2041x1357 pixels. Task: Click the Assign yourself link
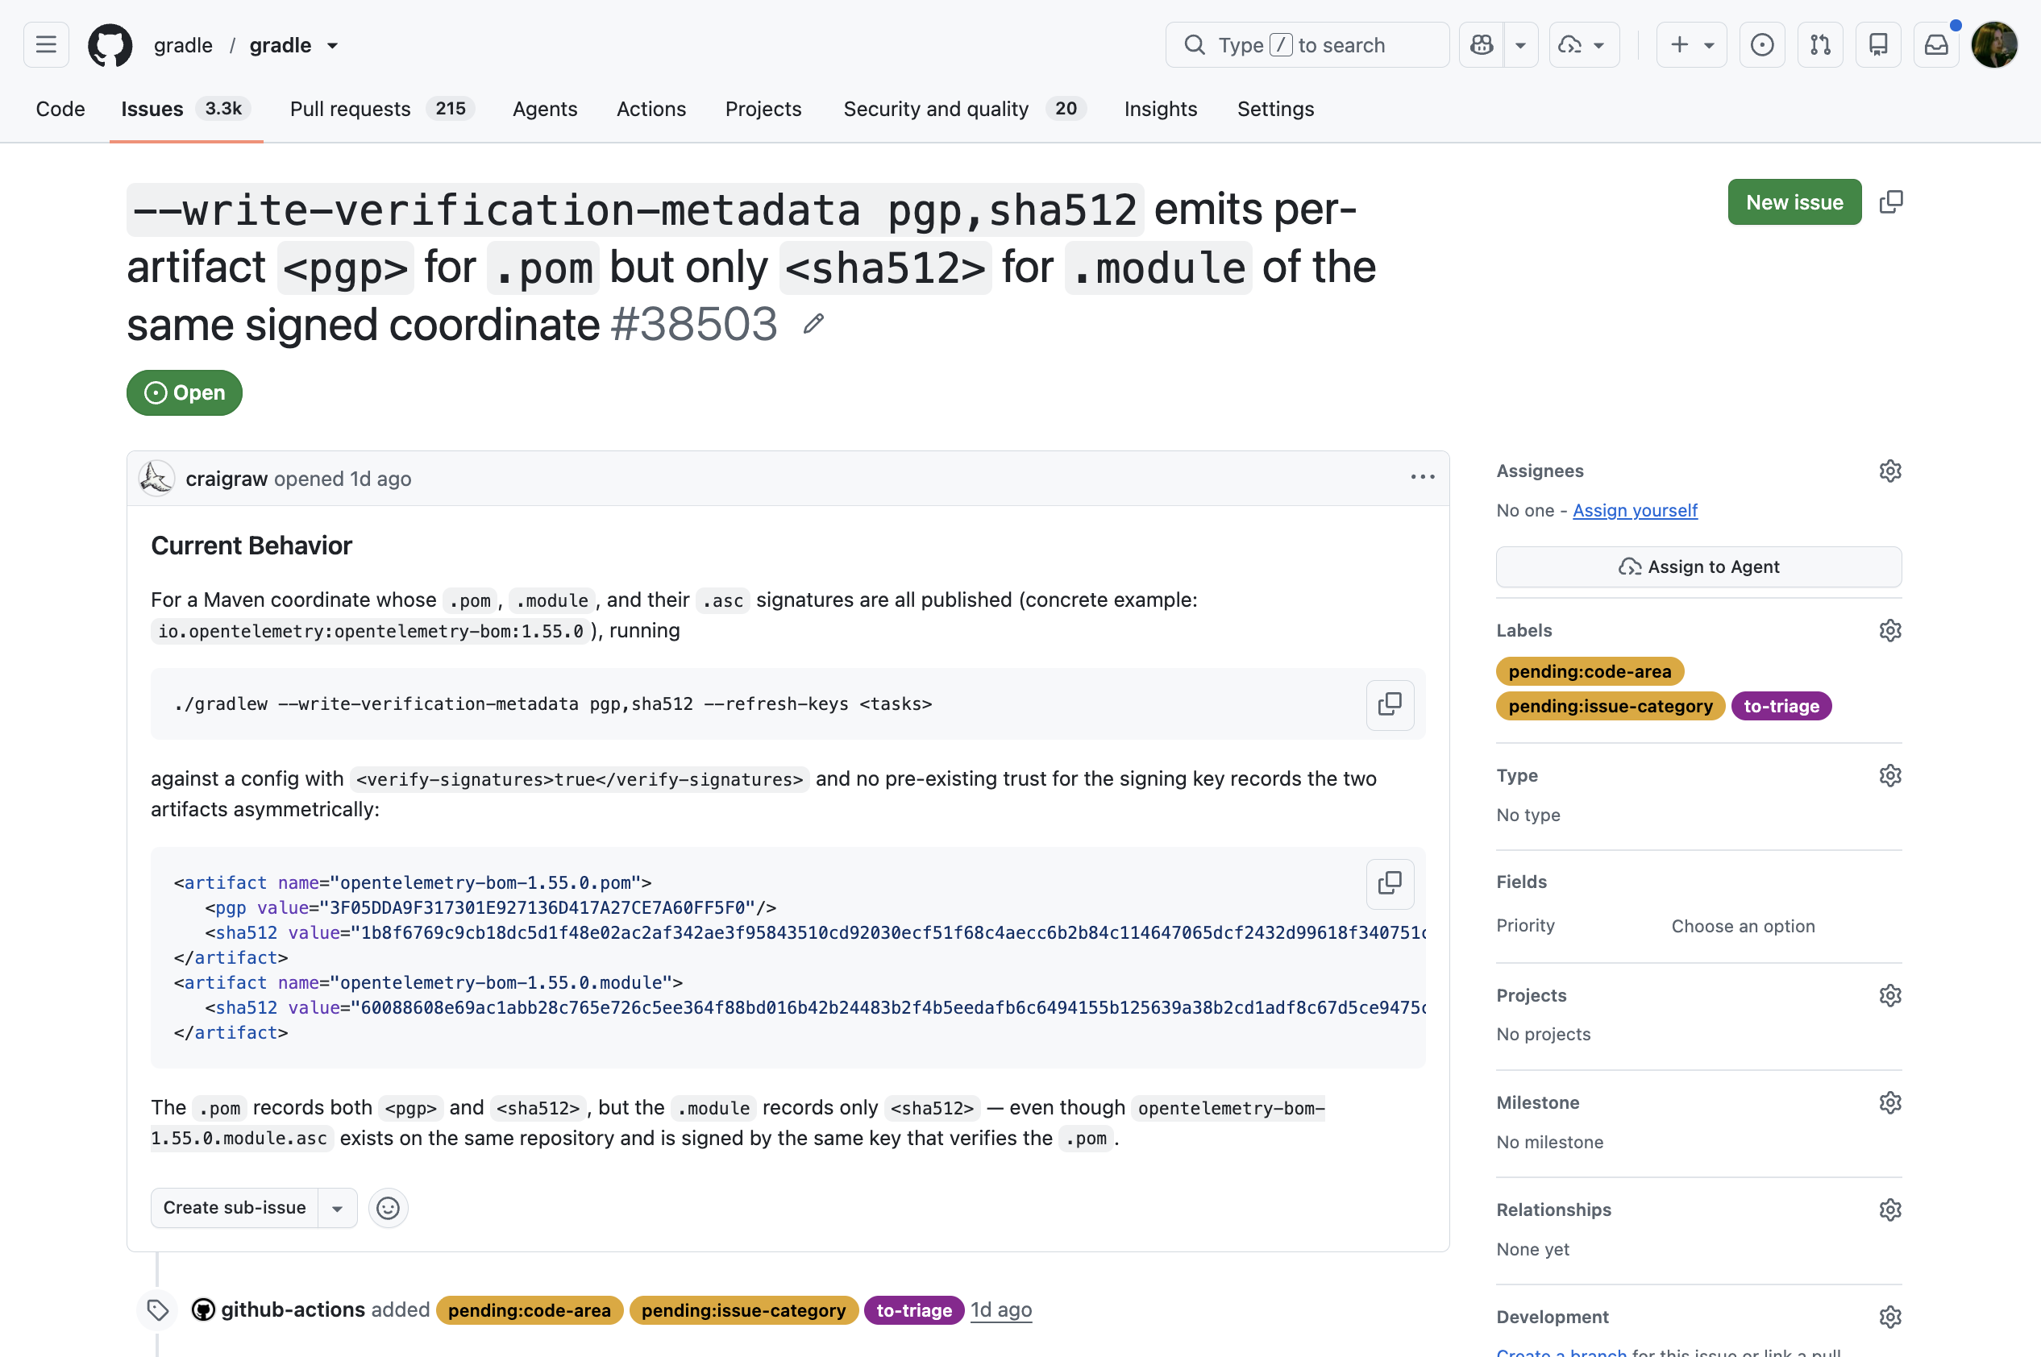(1634, 511)
